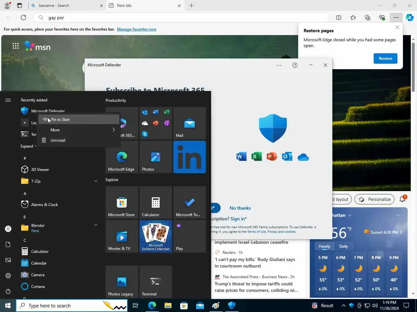Viewport: 417px width, 312px height.
Task: Open the Terminal tile
Action: tap(156, 282)
